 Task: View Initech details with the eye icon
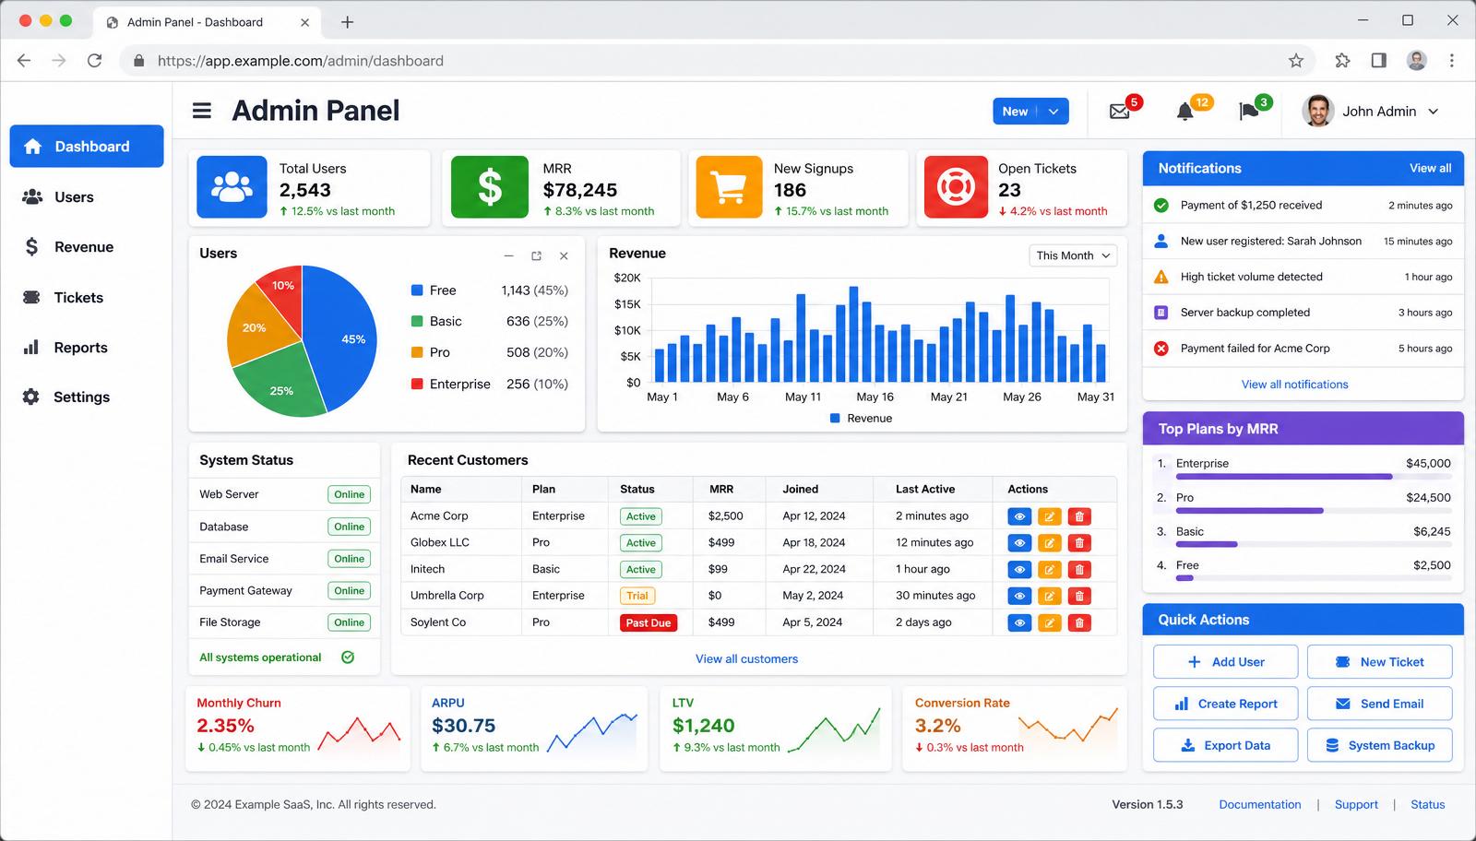(x=1019, y=570)
